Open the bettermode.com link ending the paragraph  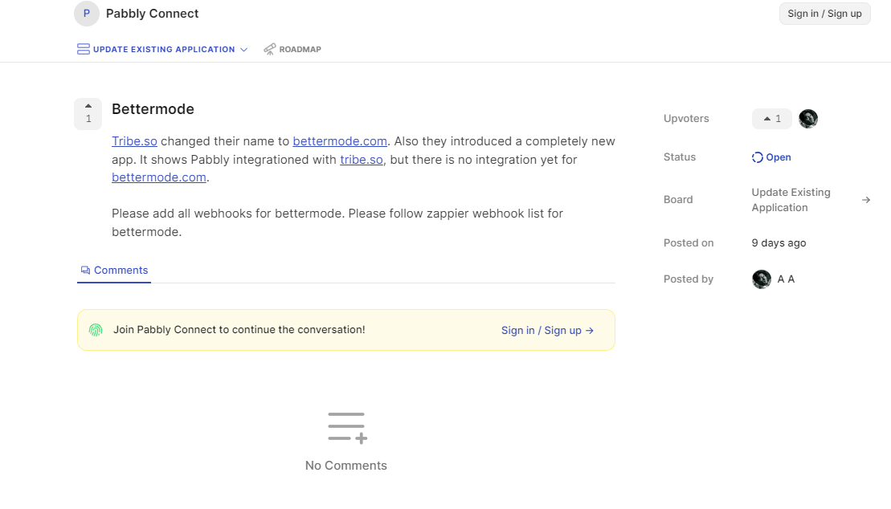click(159, 177)
